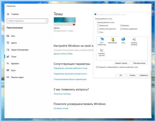Select the Корзина (полная) icon
The width and height of the screenshot is (156, 122).
coord(134,39)
